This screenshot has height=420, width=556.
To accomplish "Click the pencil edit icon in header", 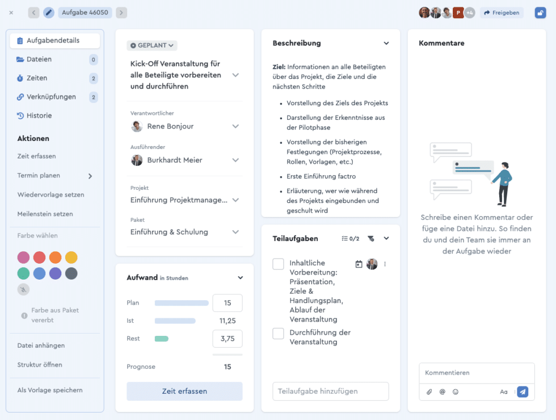I will coord(49,13).
